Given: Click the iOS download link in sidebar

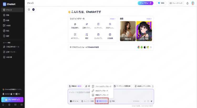Looking at the screenshot, I should [x=13, y=94].
